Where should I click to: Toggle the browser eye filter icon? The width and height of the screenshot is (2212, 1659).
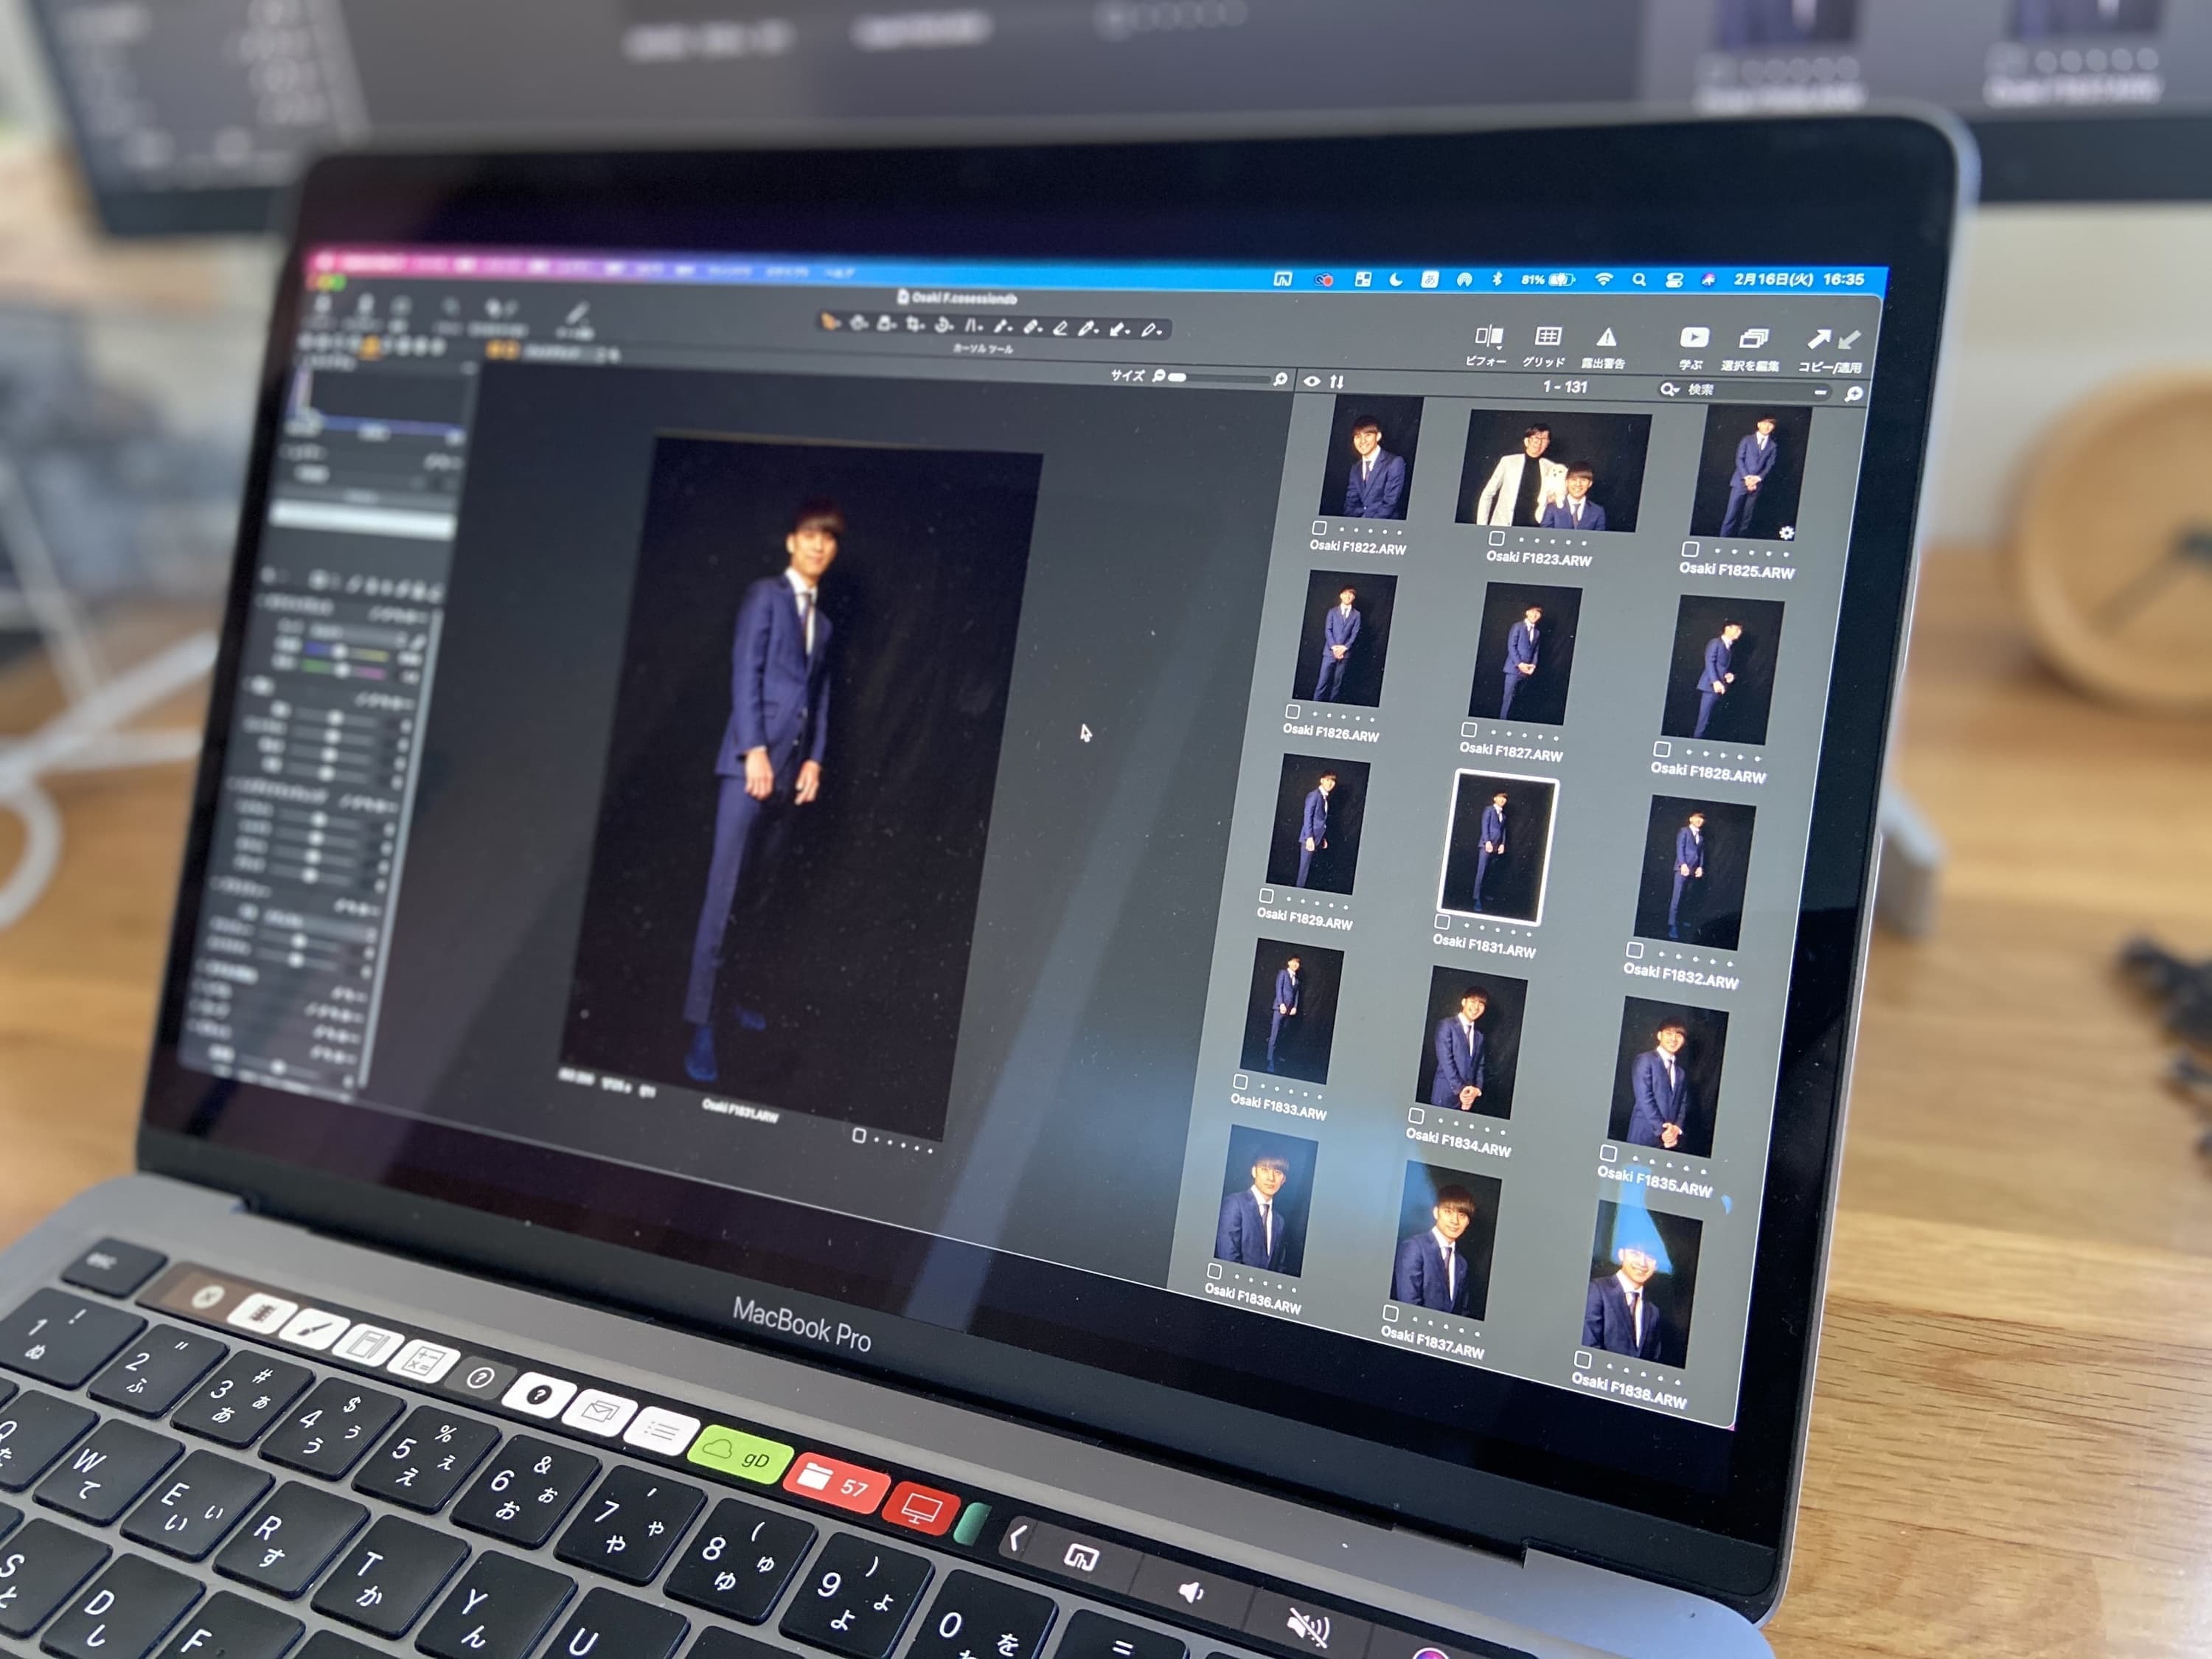coord(1311,381)
